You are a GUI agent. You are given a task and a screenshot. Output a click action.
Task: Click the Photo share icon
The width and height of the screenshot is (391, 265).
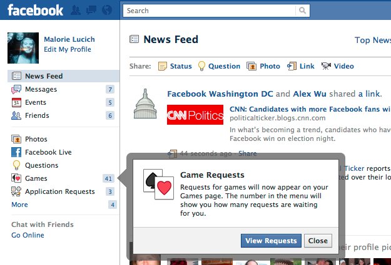point(251,66)
